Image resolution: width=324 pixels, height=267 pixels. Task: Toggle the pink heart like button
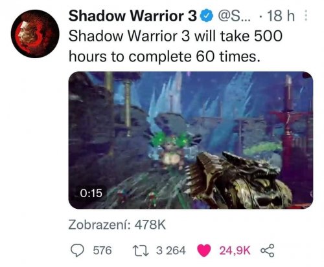point(204,251)
